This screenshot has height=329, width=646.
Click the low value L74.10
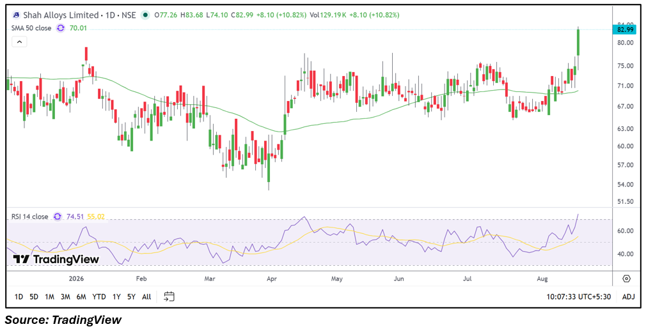coord(217,15)
